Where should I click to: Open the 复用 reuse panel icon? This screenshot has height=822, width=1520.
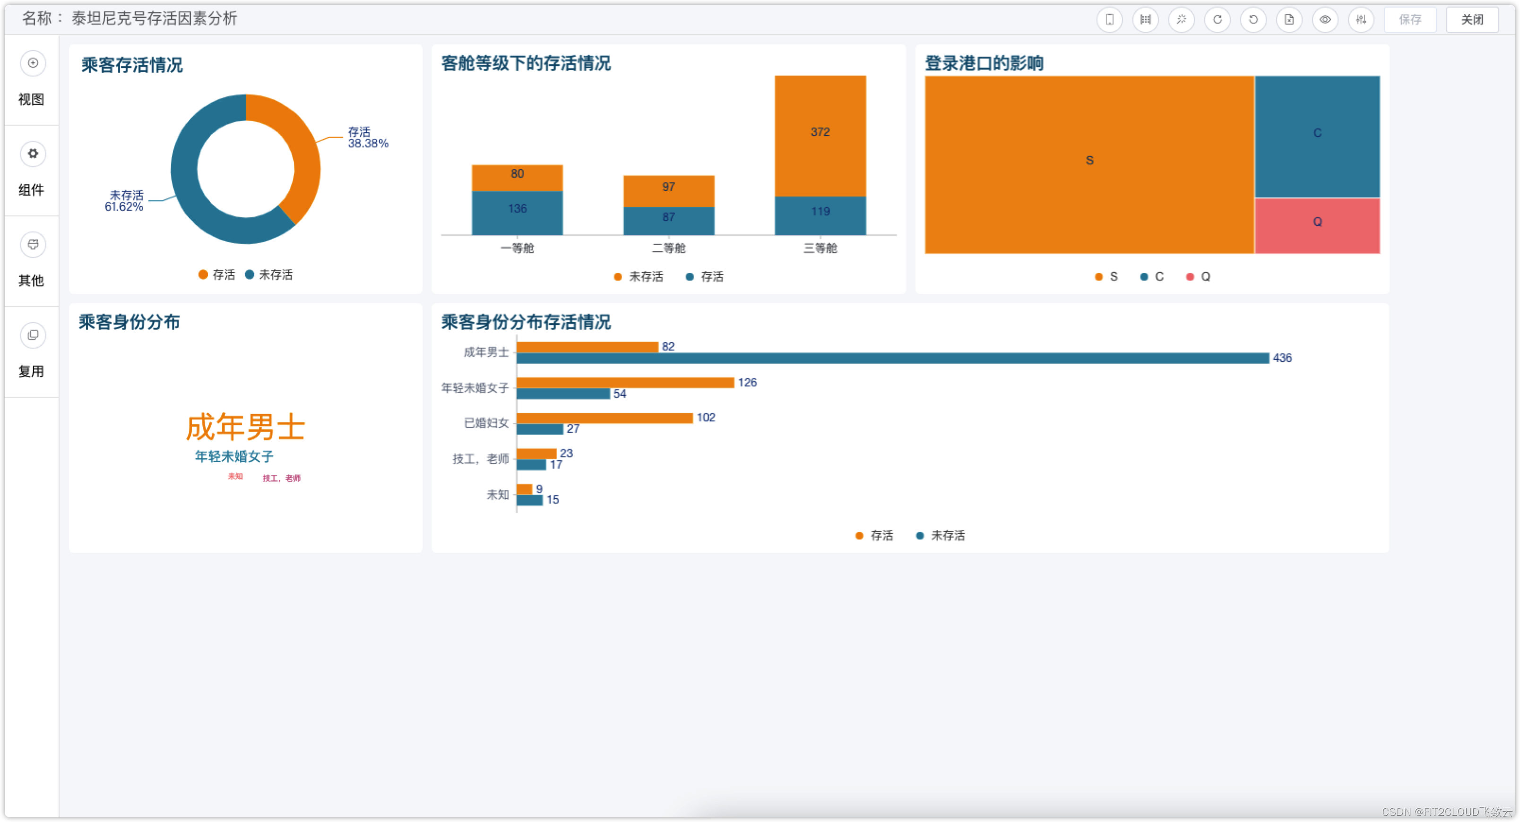pos(33,335)
